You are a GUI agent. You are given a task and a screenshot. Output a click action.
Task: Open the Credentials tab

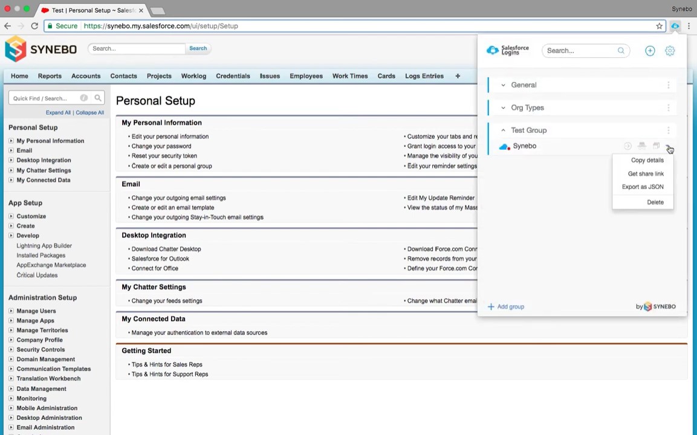pos(233,76)
